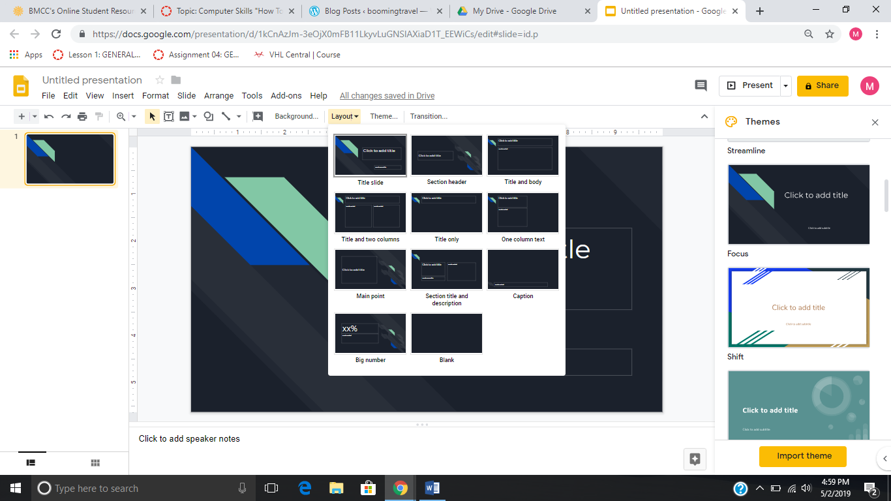Choose the Big number layout

370,333
